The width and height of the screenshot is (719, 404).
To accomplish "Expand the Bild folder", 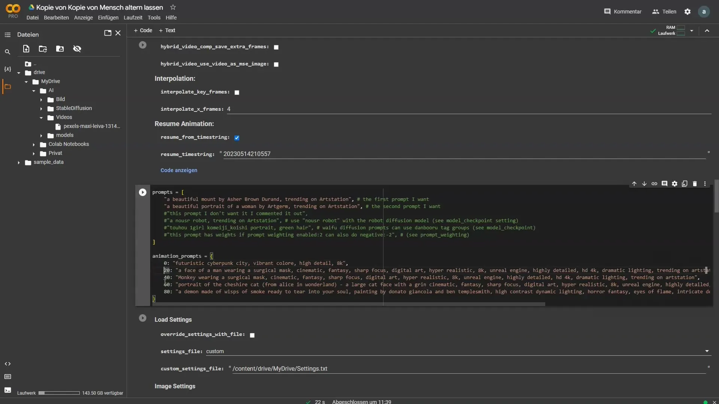I will pos(41,100).
